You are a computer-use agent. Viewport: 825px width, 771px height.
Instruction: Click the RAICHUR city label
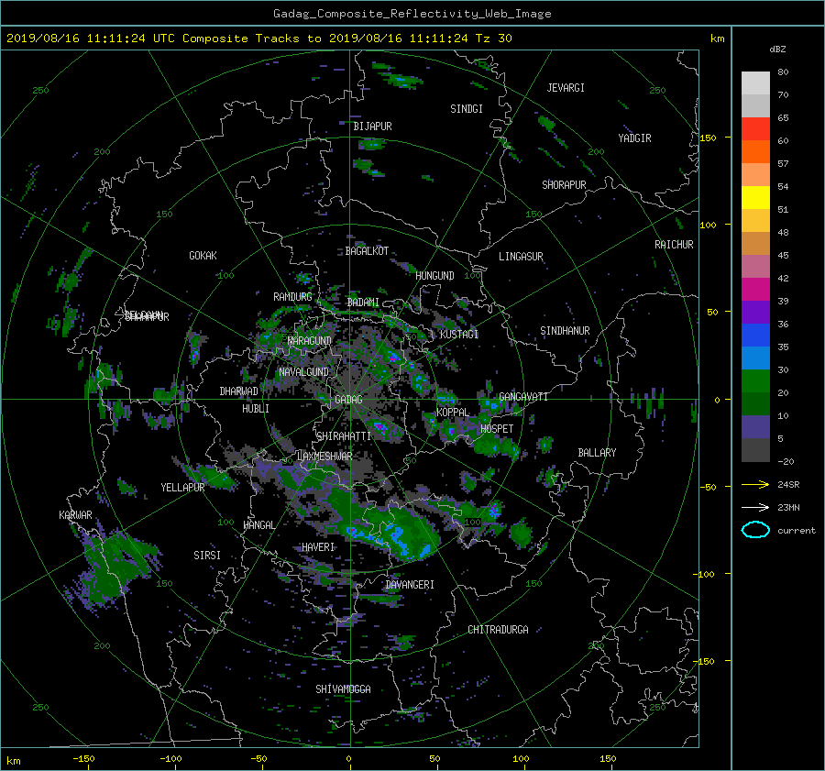(674, 245)
